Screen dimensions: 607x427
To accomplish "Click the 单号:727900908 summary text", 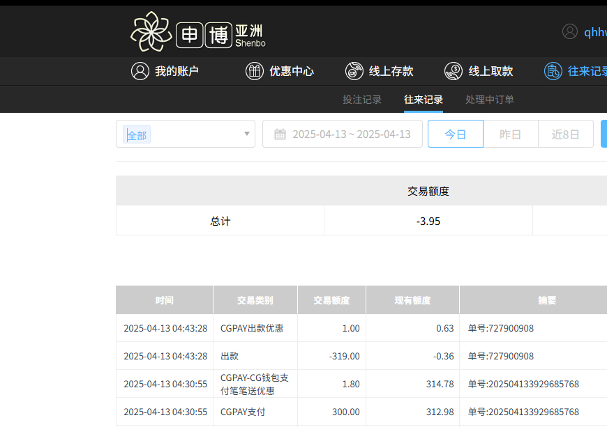I will click(500, 327).
